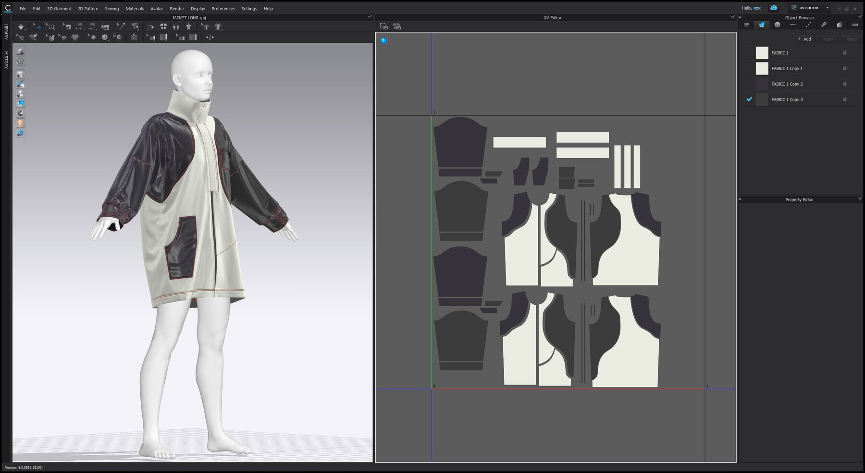Select the JACKET LONG.zprj tab
865x473 pixels.
tap(188, 17)
